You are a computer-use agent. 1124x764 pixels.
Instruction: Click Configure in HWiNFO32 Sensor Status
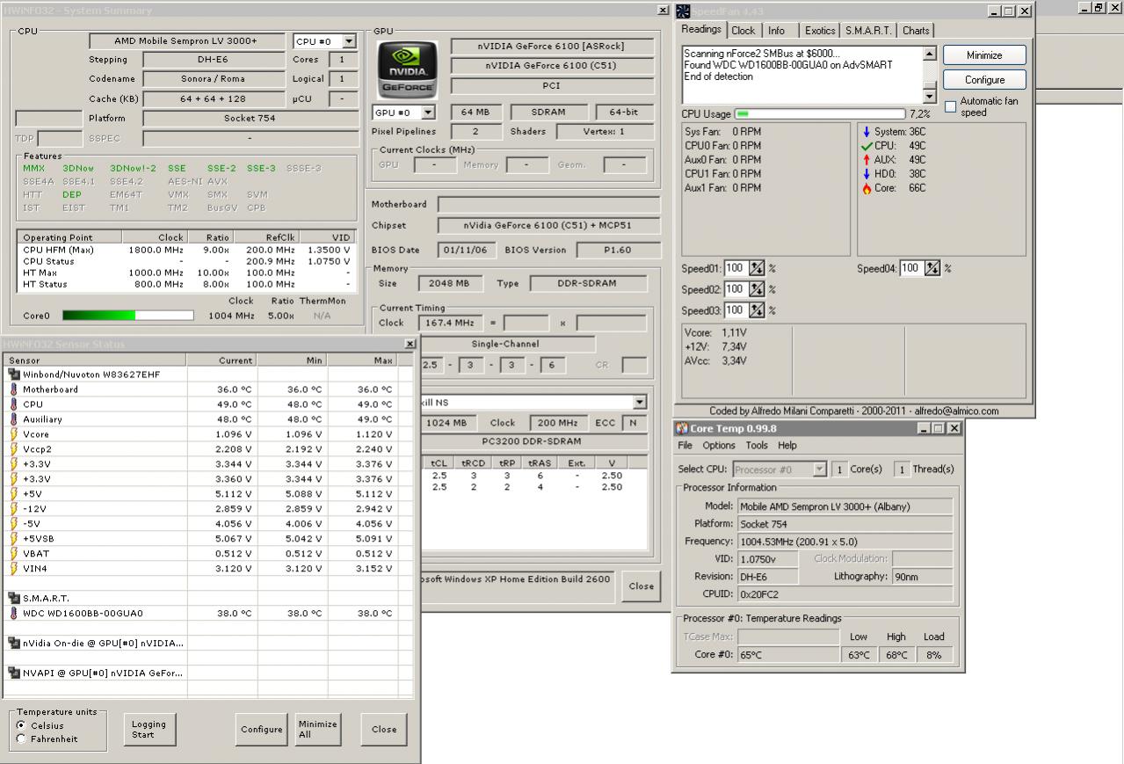click(x=262, y=730)
